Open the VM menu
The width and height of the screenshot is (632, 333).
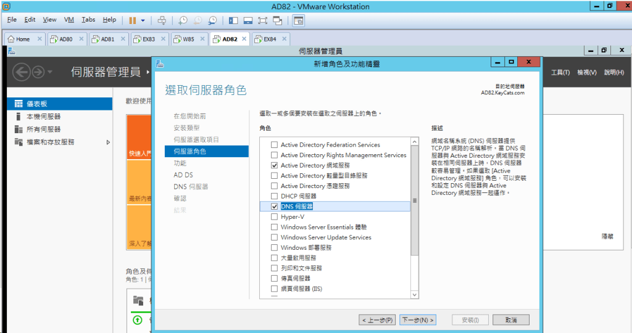69,20
